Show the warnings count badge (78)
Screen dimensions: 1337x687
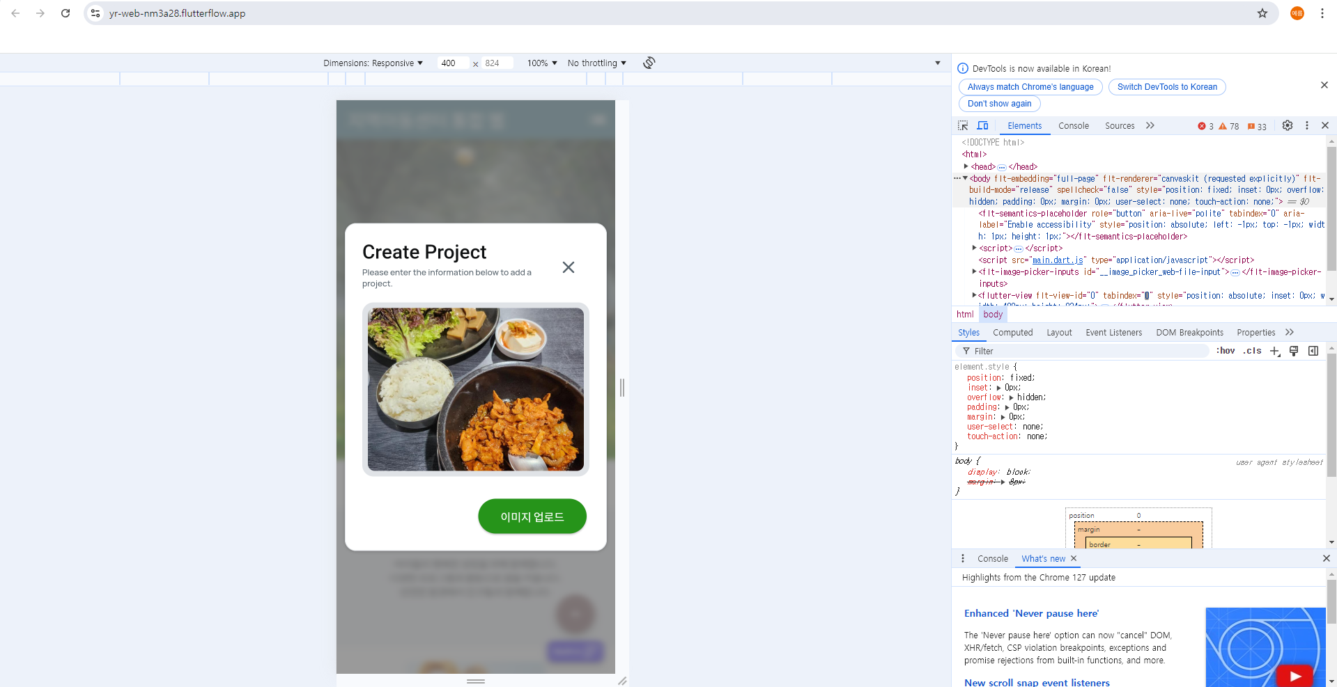(1229, 126)
